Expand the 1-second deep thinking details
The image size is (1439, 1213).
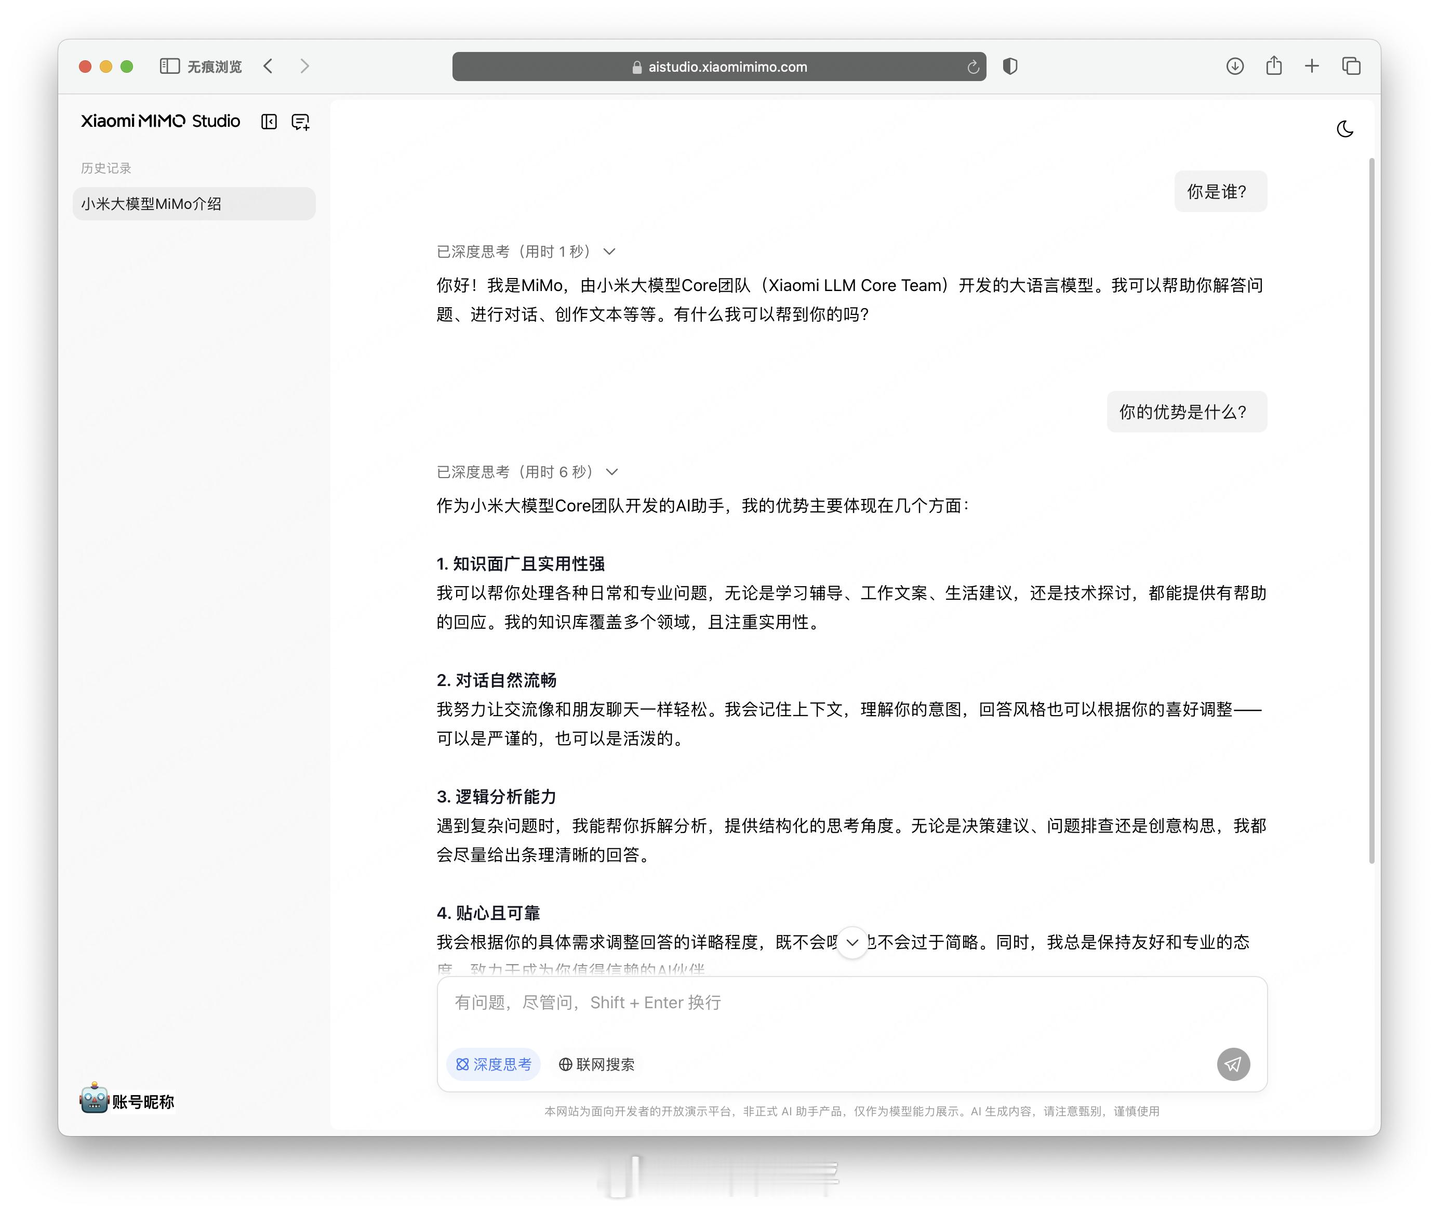coord(609,252)
